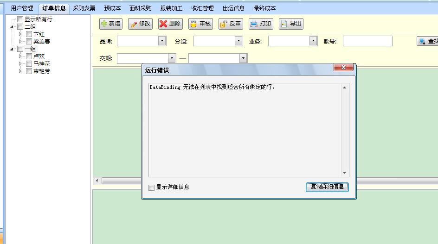Click the 审核 (Audit) lock icon
This screenshot has width=438, height=244.
pos(193,24)
